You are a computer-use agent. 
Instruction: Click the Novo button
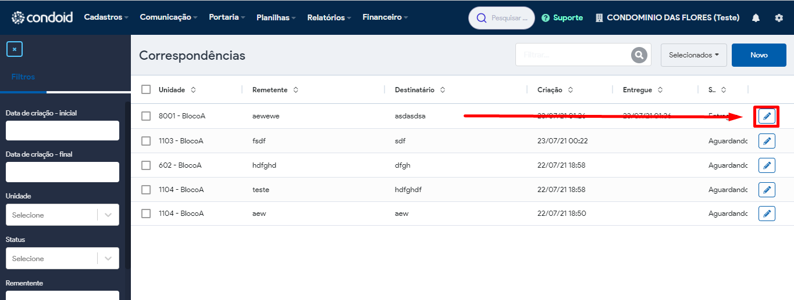pos(759,55)
